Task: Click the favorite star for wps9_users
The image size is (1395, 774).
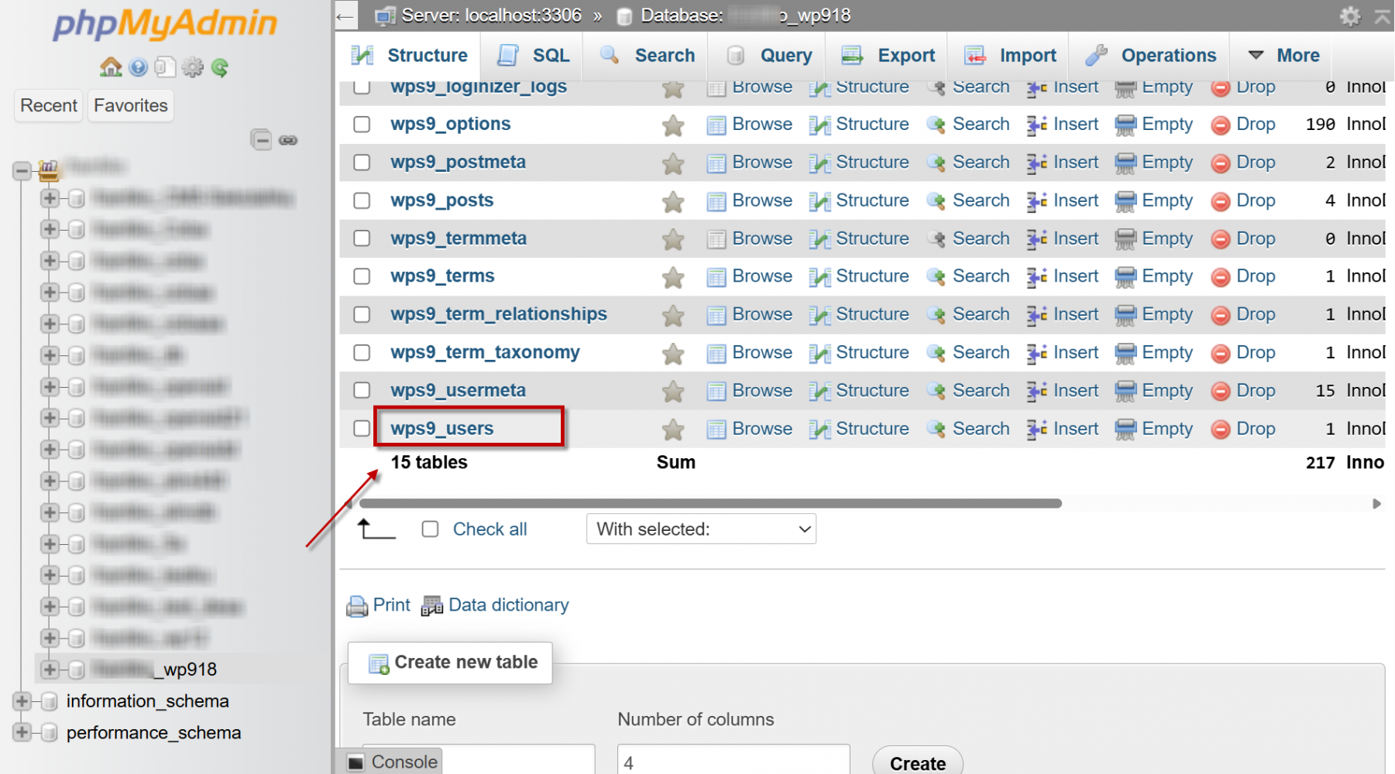Action: [x=673, y=429]
